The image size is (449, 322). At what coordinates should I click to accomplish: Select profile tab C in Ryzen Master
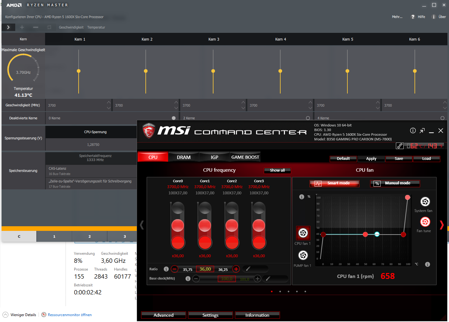(x=19, y=236)
